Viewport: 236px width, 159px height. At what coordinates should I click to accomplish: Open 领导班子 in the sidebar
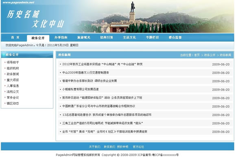13,62
